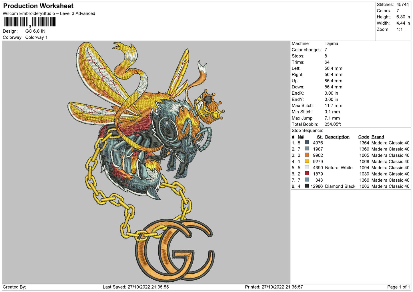
Task: Click the Max Stitch value 11.7 mm
Action: (333, 106)
